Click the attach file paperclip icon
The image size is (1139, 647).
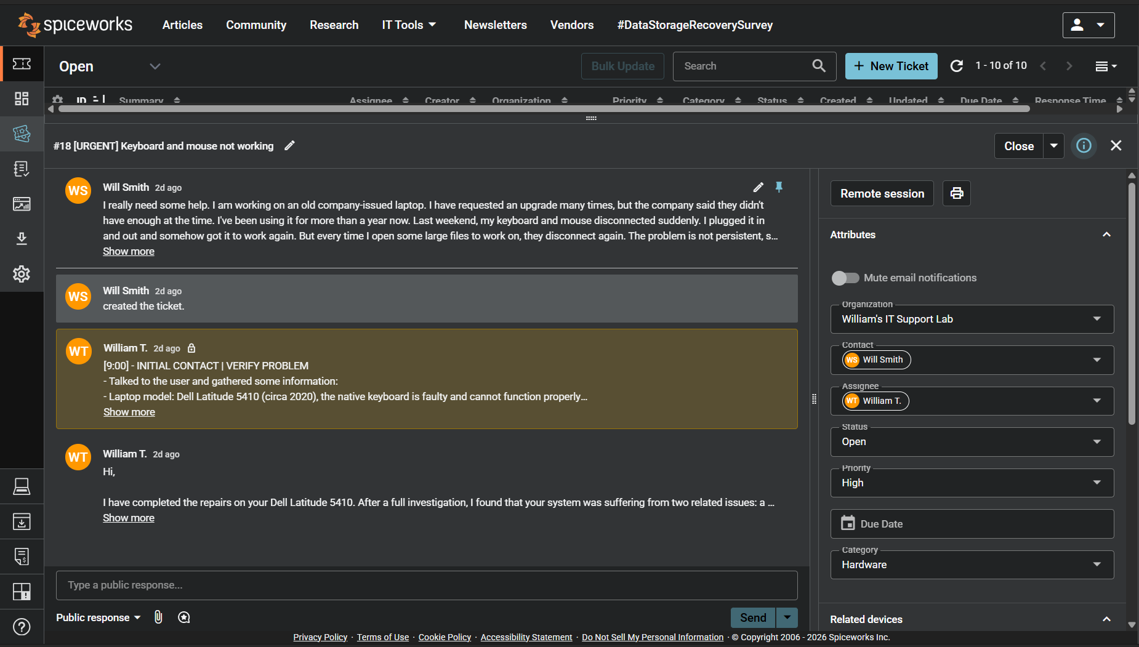click(158, 617)
